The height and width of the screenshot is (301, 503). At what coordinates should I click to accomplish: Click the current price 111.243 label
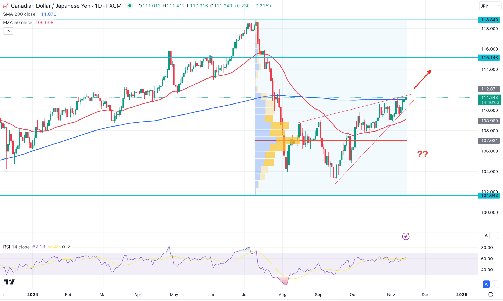point(489,100)
